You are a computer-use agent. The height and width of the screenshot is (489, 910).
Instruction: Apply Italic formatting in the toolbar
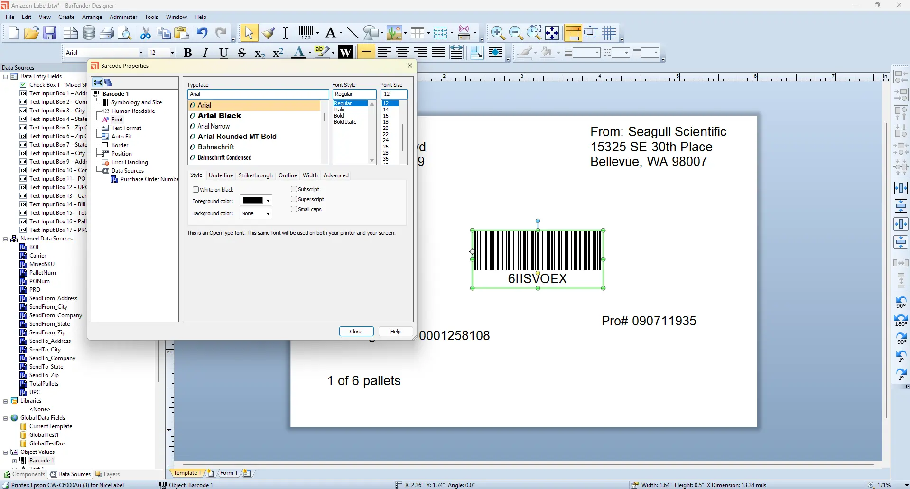click(205, 53)
